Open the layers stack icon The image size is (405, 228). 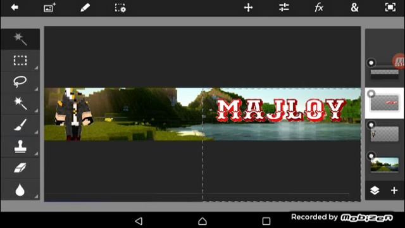375,191
